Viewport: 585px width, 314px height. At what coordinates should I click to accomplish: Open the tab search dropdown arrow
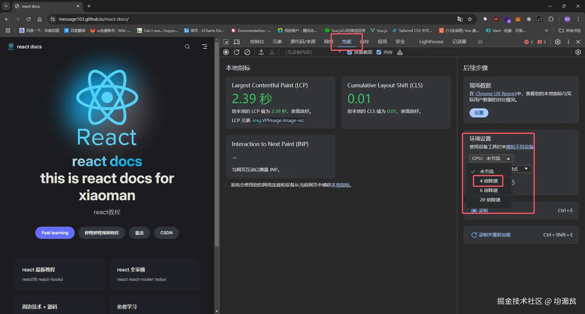pyautogui.click(x=6, y=6)
